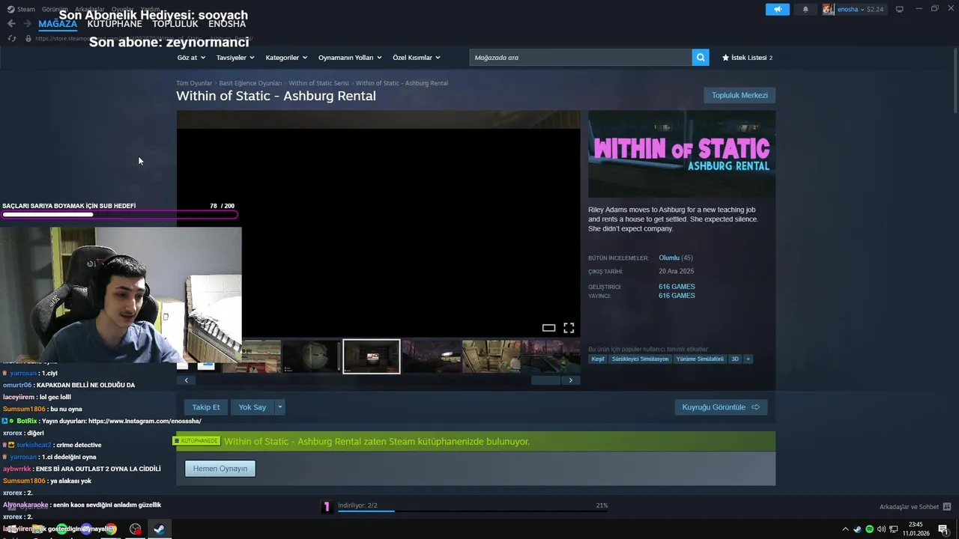Open the Within of Static Serisi breadcrumb

click(x=318, y=83)
